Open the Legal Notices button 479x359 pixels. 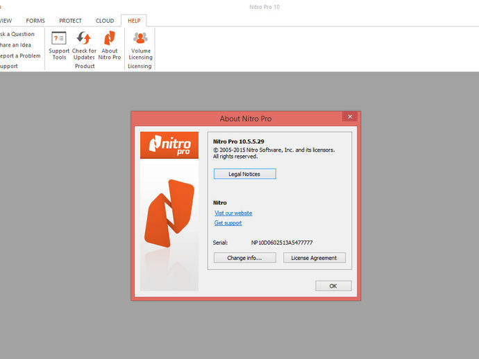[244, 174]
